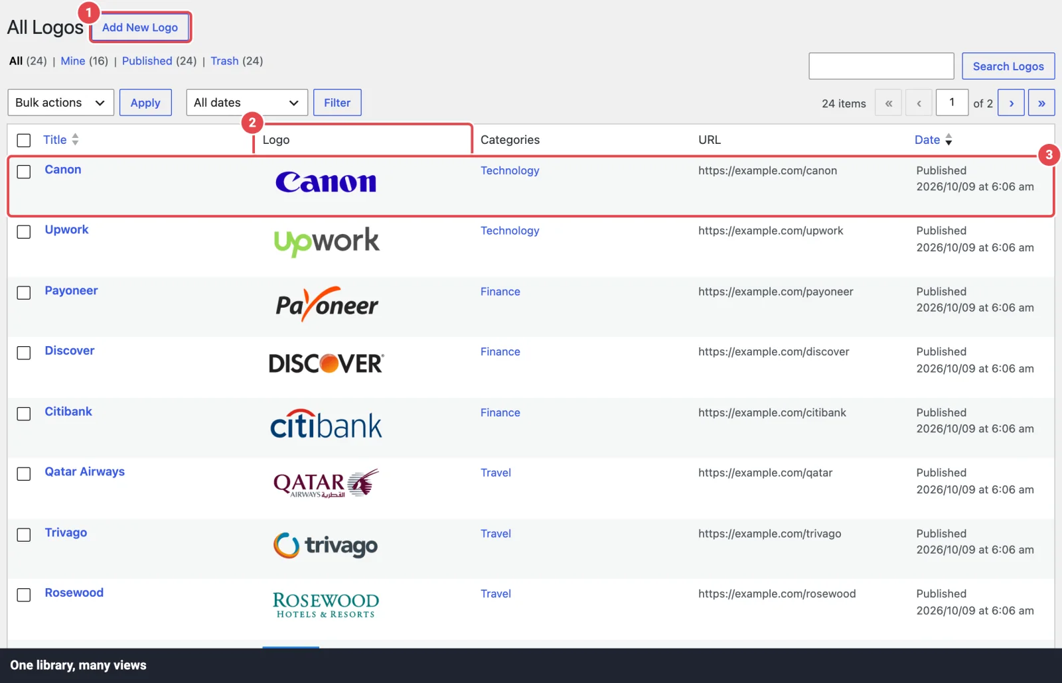
Task: Check the Rosewood row checkbox
Action: (24, 595)
